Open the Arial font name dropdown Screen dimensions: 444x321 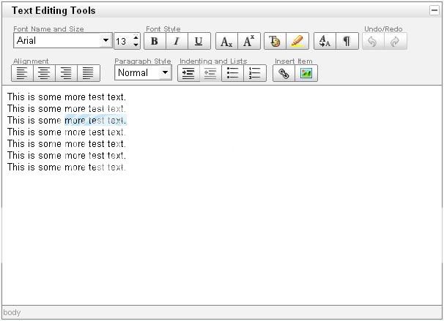[106, 40]
